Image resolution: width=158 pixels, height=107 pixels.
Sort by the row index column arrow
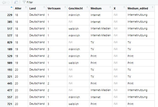point(11,7)
